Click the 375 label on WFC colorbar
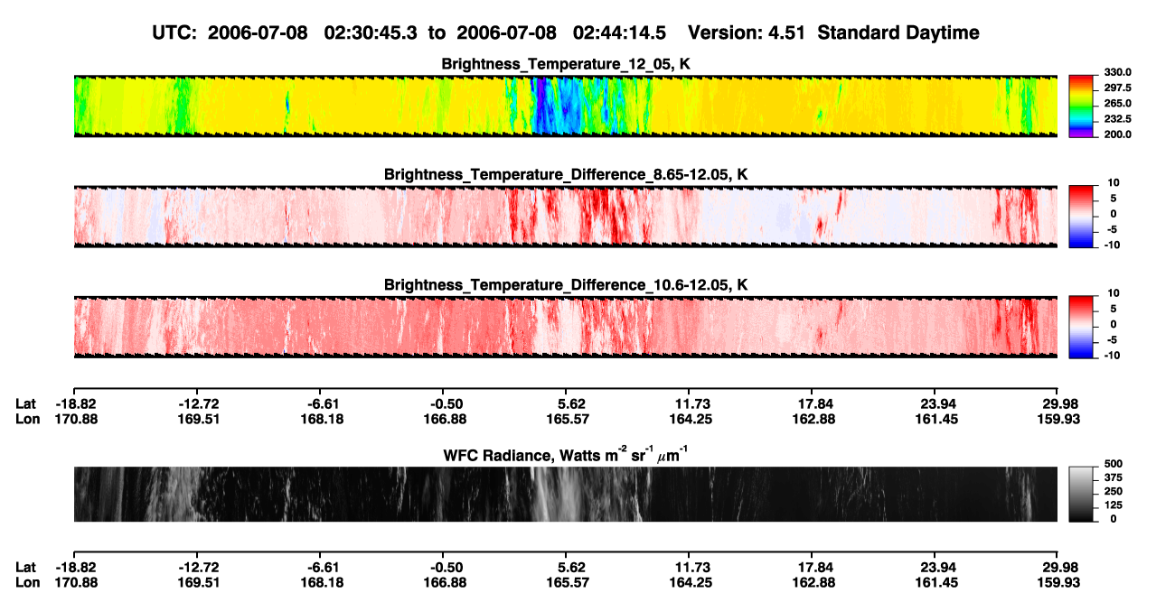The height and width of the screenshot is (602, 1175). coord(1114,479)
